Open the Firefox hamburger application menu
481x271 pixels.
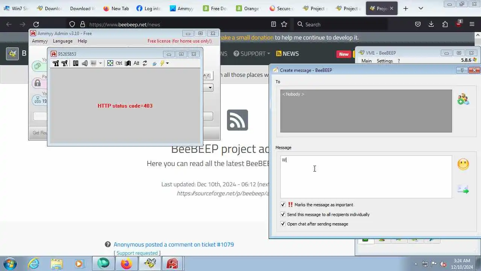(x=472, y=24)
